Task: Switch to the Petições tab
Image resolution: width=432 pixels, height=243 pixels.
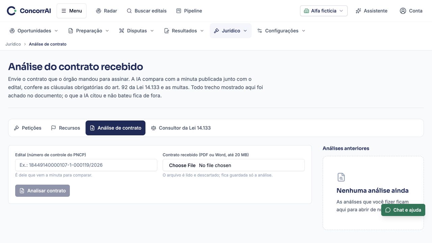Action: (x=28, y=128)
